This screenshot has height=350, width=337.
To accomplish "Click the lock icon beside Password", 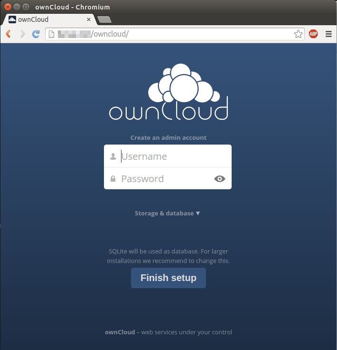I will coord(113,179).
